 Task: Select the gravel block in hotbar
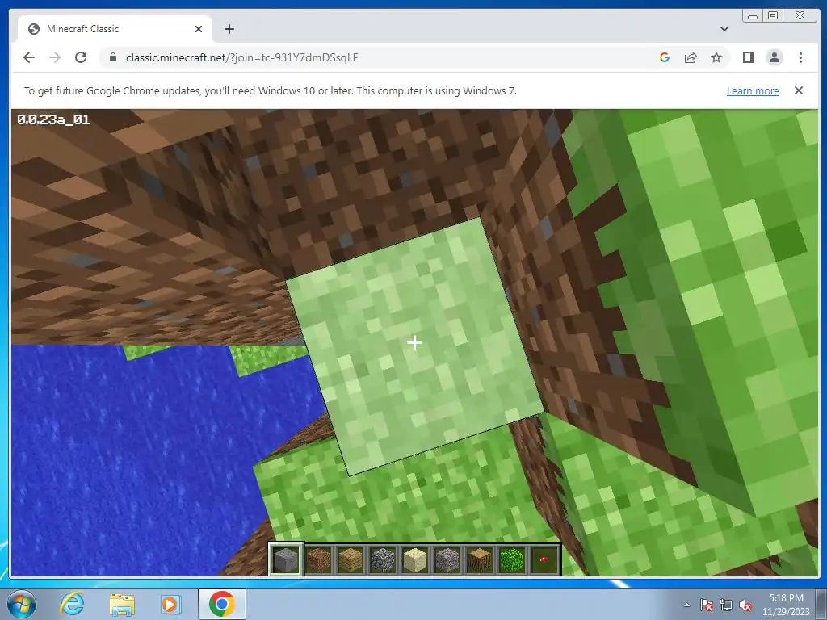pos(447,559)
